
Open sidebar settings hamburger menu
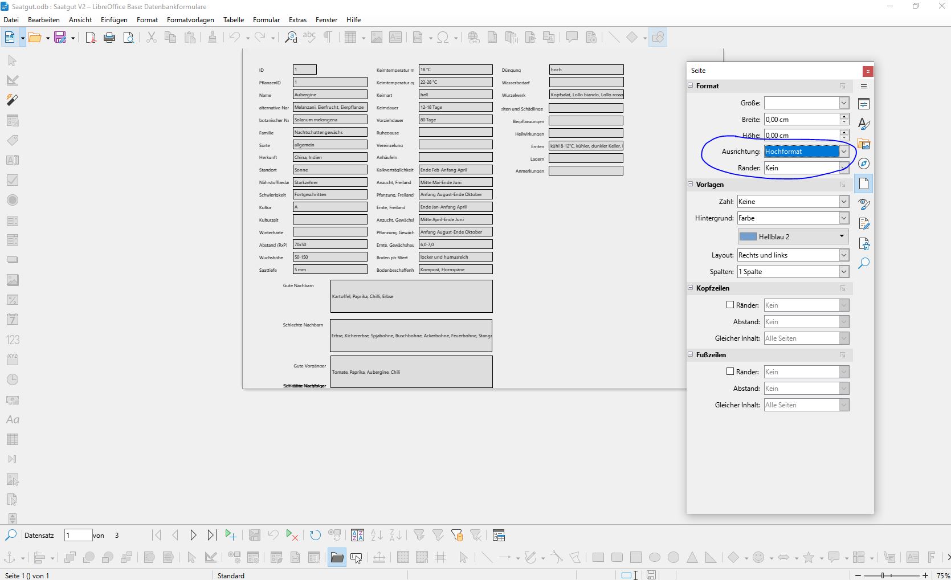pos(864,86)
